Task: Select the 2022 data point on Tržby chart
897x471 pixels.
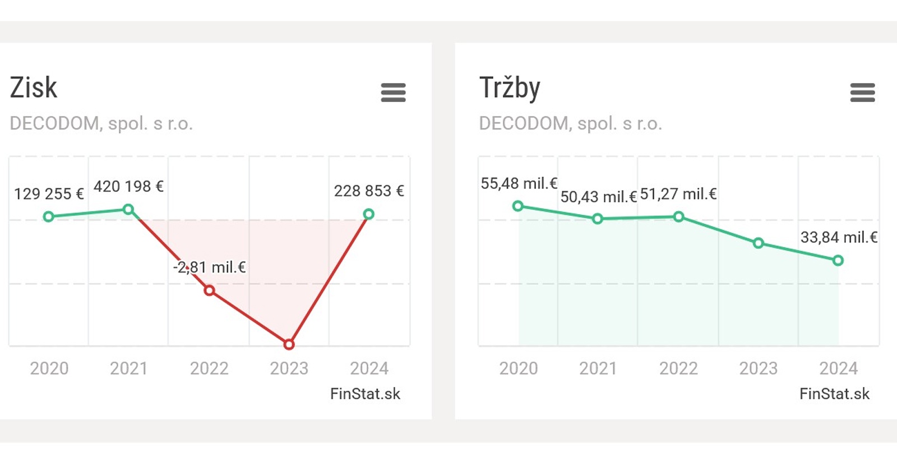Action: tap(678, 216)
